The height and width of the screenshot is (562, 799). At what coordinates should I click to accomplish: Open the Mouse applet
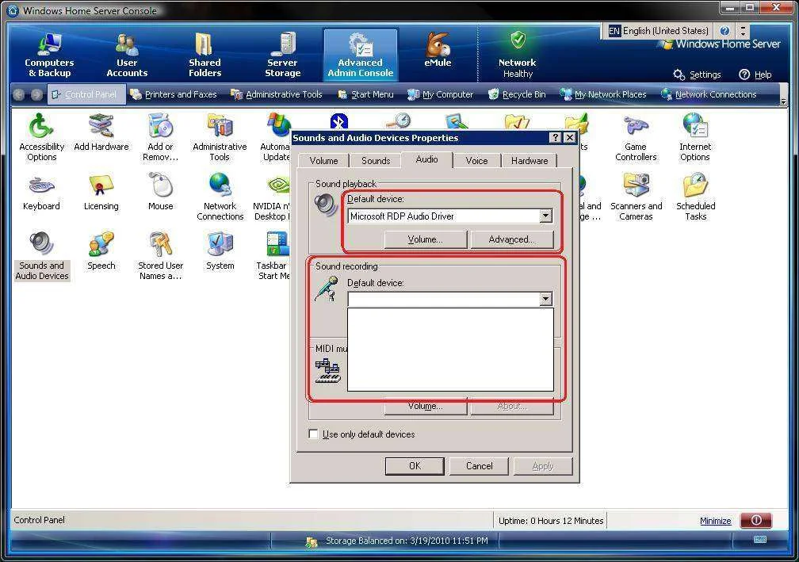[x=160, y=192]
